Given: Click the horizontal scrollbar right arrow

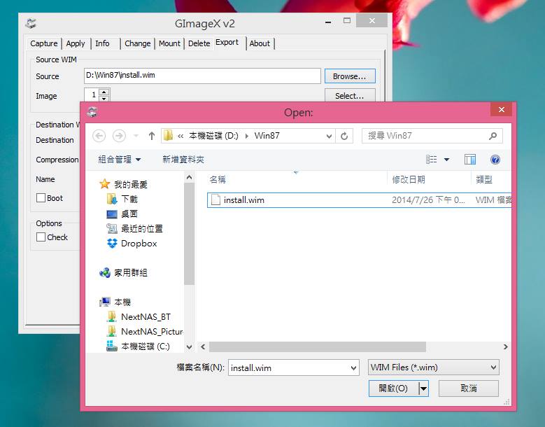Looking at the screenshot, I should (506, 346).
